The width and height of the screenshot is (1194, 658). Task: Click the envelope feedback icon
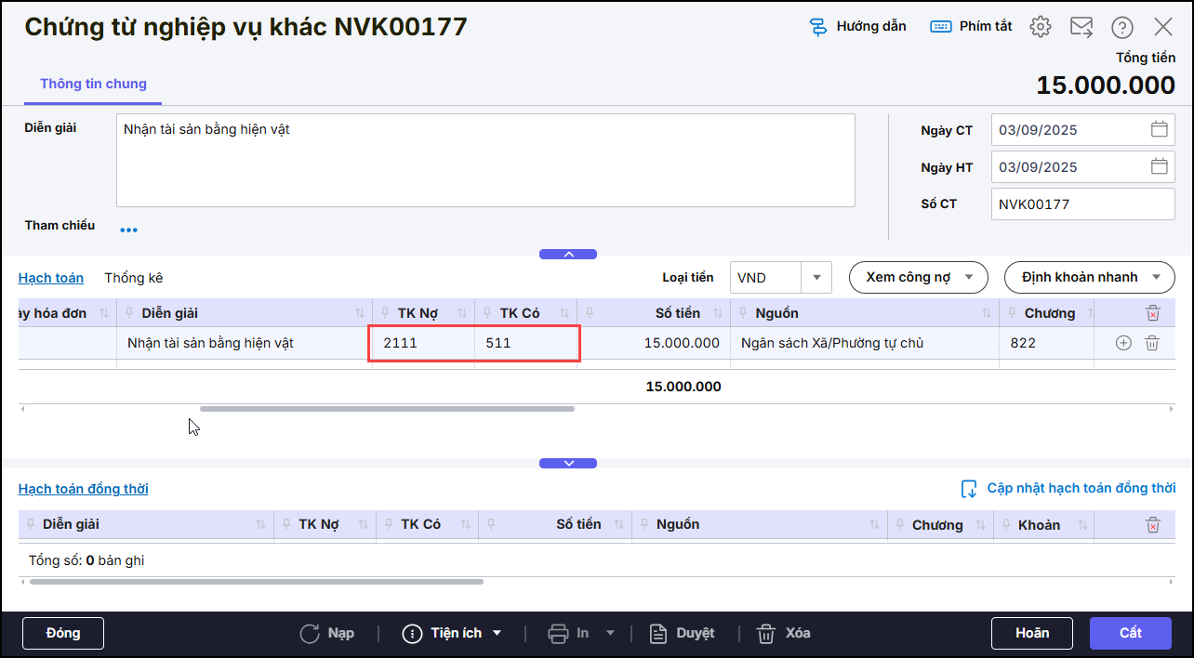tap(1081, 27)
